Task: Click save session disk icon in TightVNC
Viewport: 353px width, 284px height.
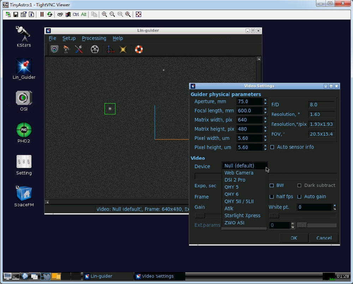Action: 16,14
